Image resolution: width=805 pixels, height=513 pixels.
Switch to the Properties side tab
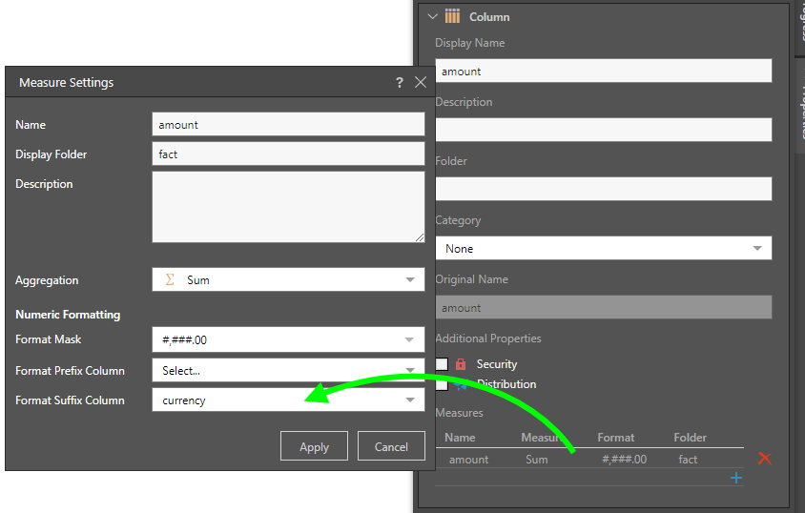point(799,105)
